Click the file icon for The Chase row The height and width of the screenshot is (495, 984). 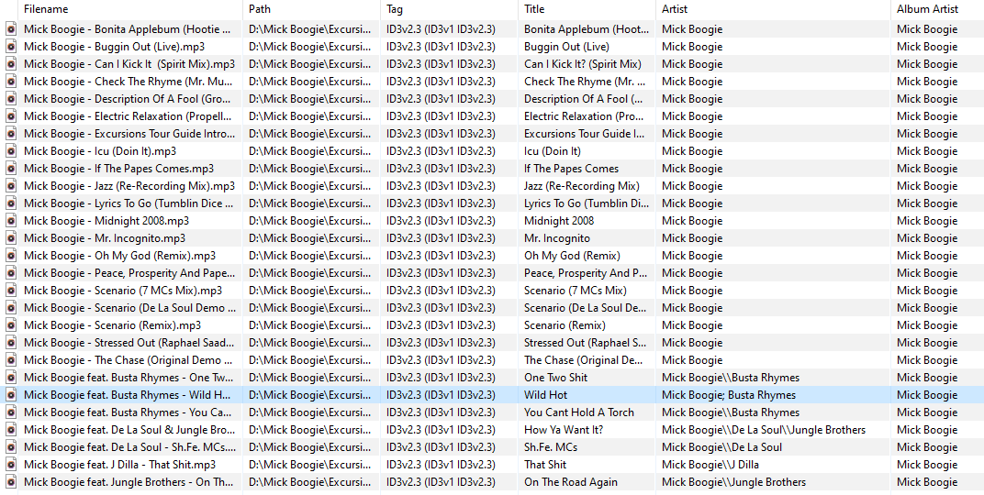coord(11,360)
